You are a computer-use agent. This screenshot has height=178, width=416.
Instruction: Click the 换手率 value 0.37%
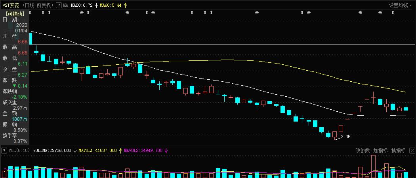(21, 142)
